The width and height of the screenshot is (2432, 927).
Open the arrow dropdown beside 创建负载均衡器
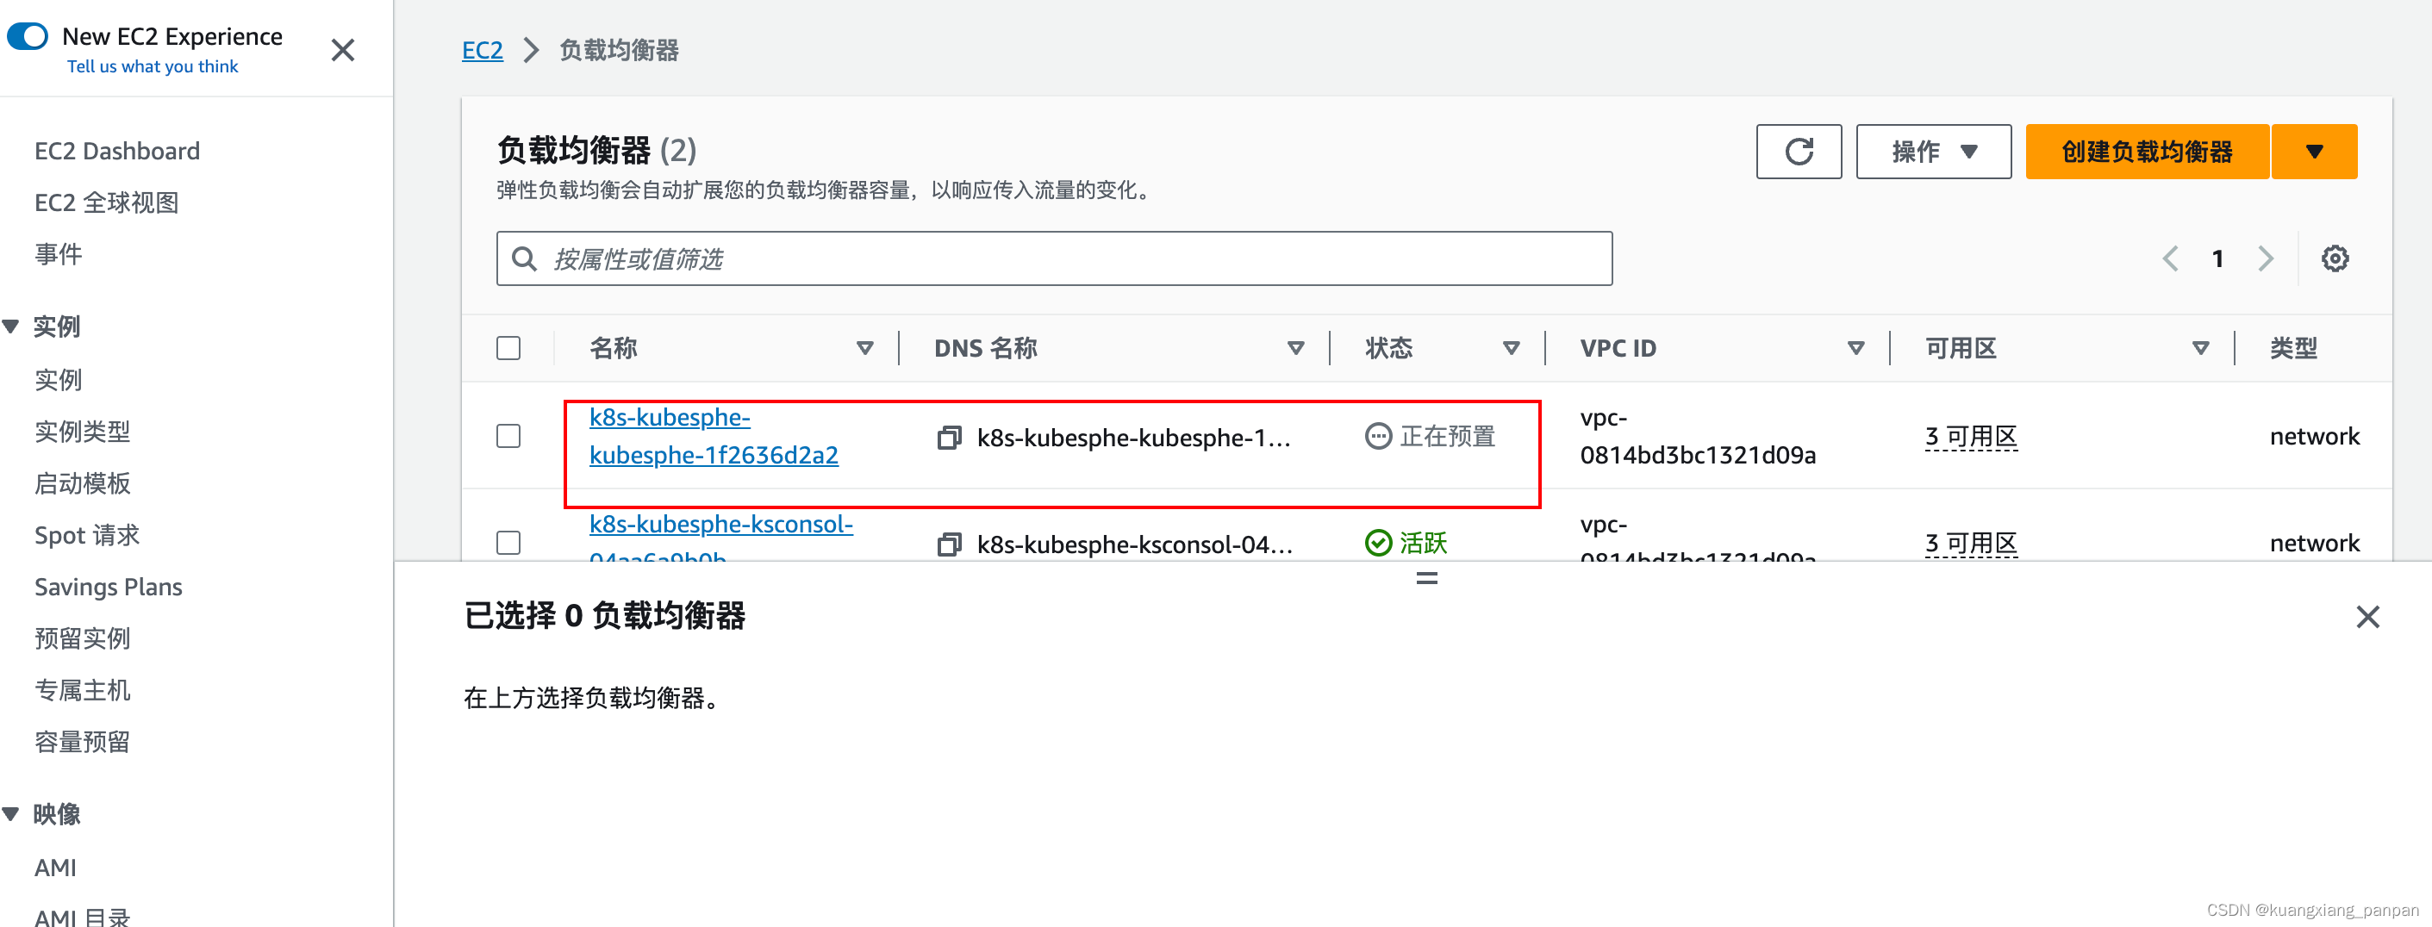pos(2314,151)
